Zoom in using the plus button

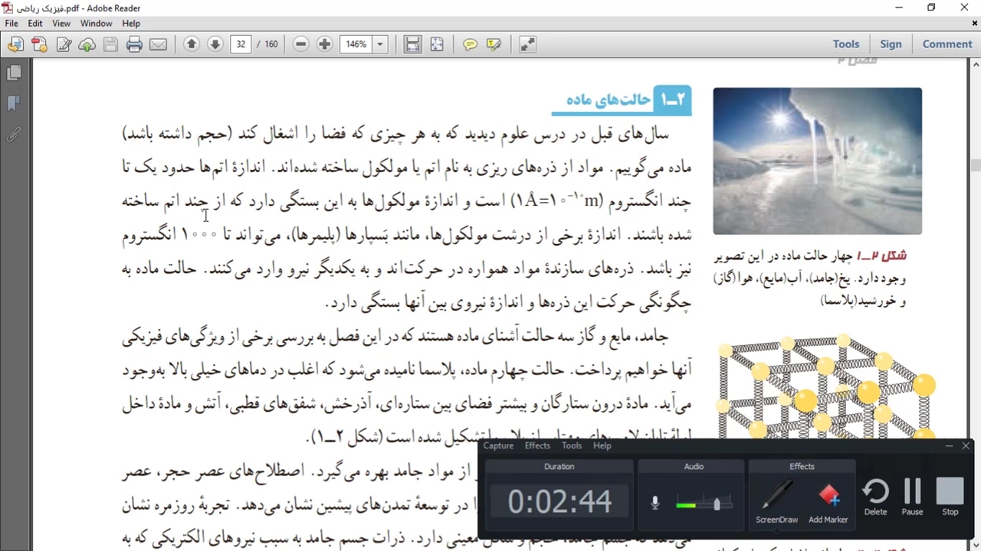coord(324,44)
